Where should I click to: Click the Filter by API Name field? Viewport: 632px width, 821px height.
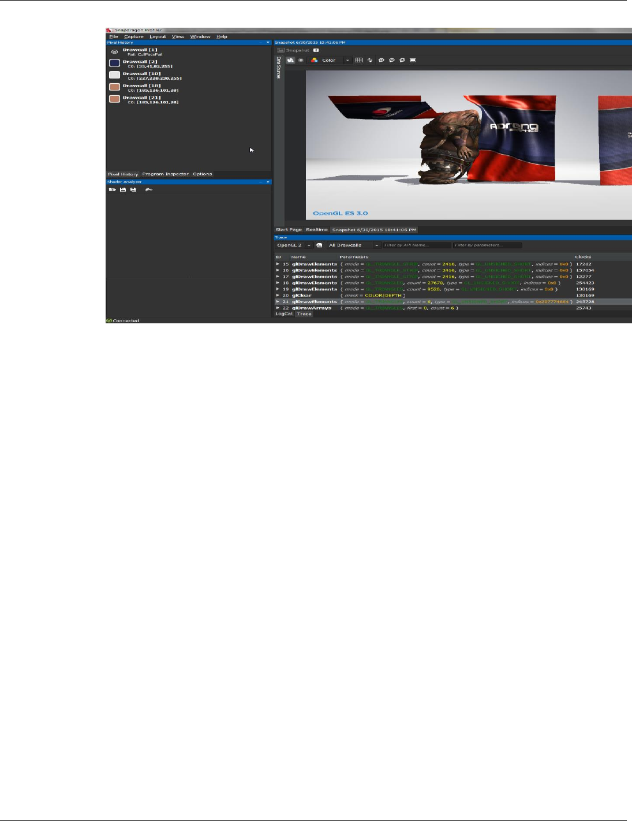point(416,245)
